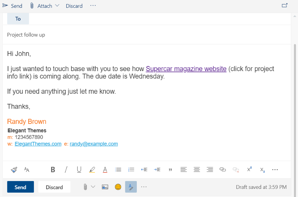Open the top bar more actions ellipsis
298x197 pixels.
coord(93,5)
